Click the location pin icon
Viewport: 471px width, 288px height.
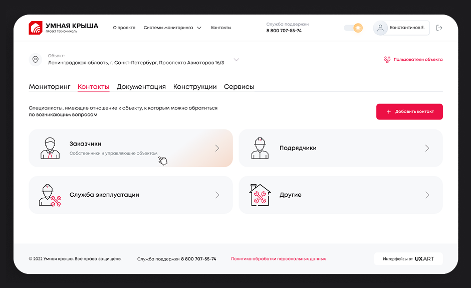[x=36, y=60]
